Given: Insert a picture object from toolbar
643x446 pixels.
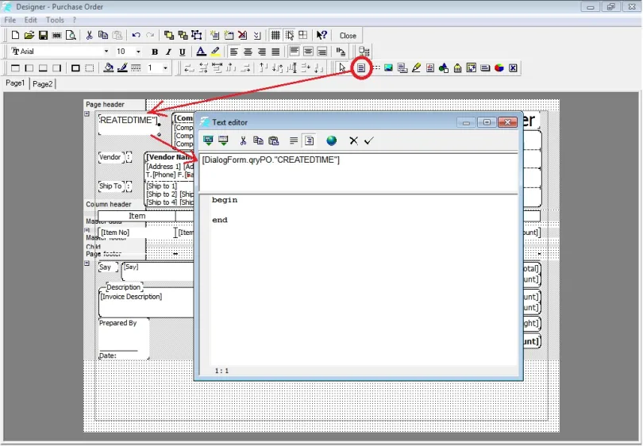Looking at the screenshot, I should (388, 68).
